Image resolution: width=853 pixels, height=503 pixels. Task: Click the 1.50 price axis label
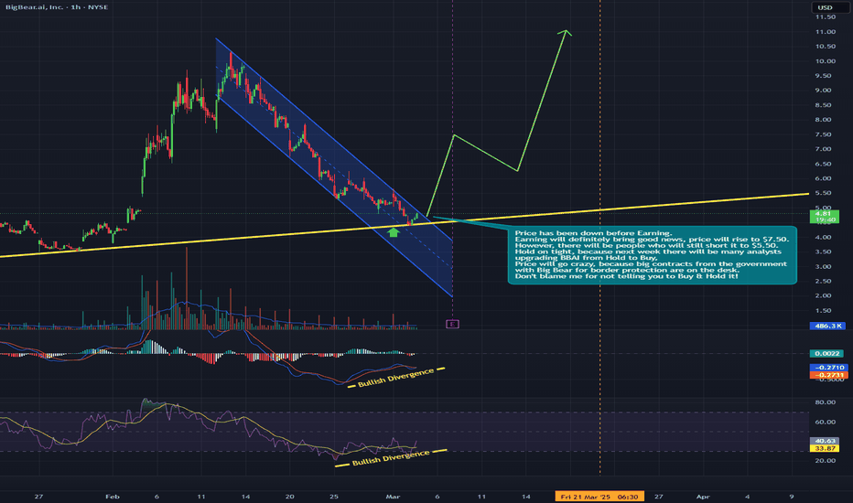coord(823,311)
